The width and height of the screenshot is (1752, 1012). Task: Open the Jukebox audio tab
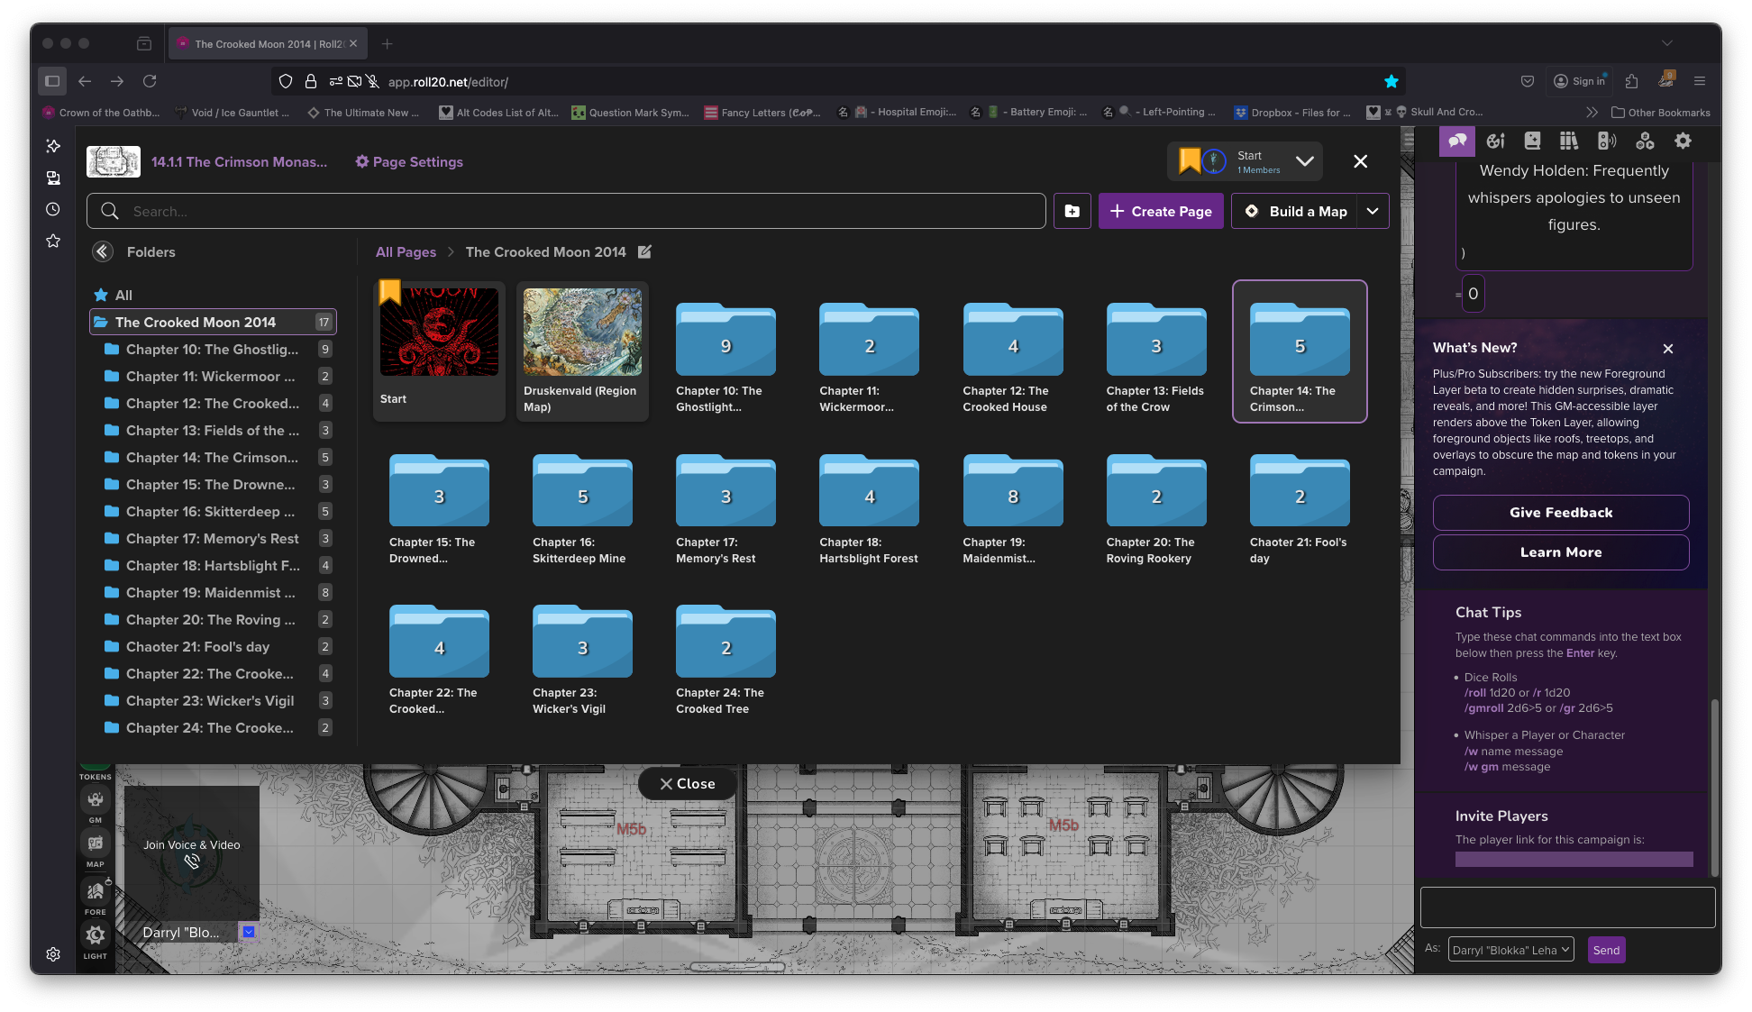coord(1606,141)
